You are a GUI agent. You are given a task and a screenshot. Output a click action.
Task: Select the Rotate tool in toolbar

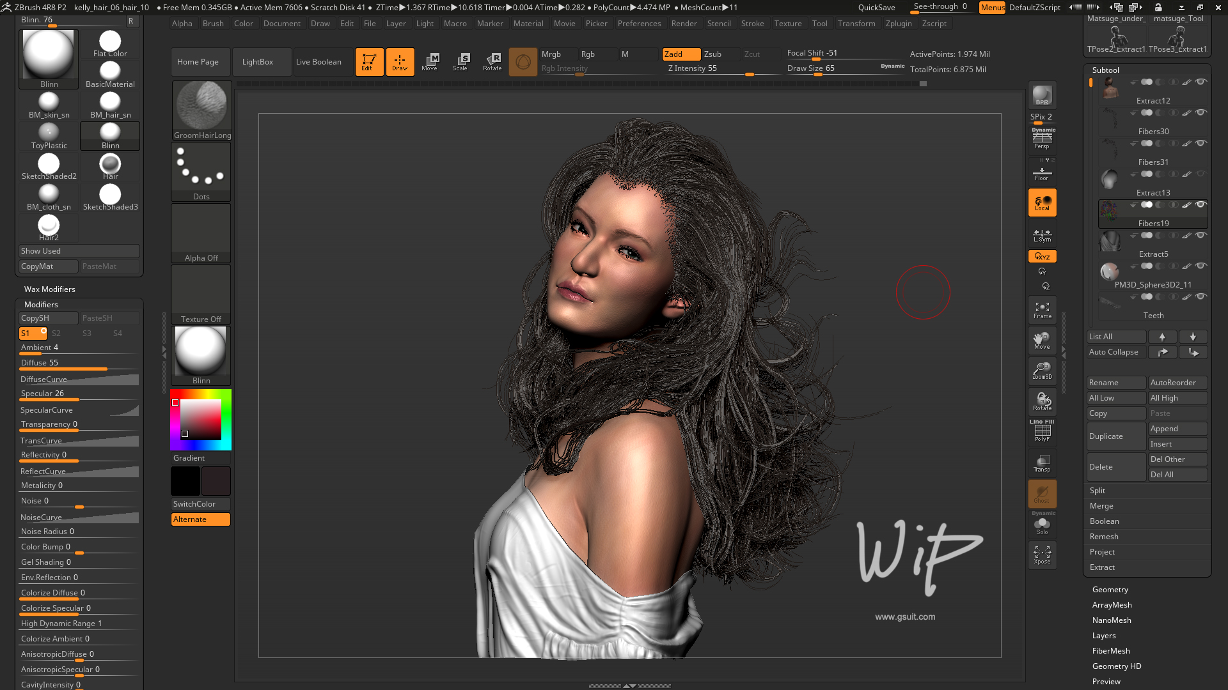[x=491, y=61]
